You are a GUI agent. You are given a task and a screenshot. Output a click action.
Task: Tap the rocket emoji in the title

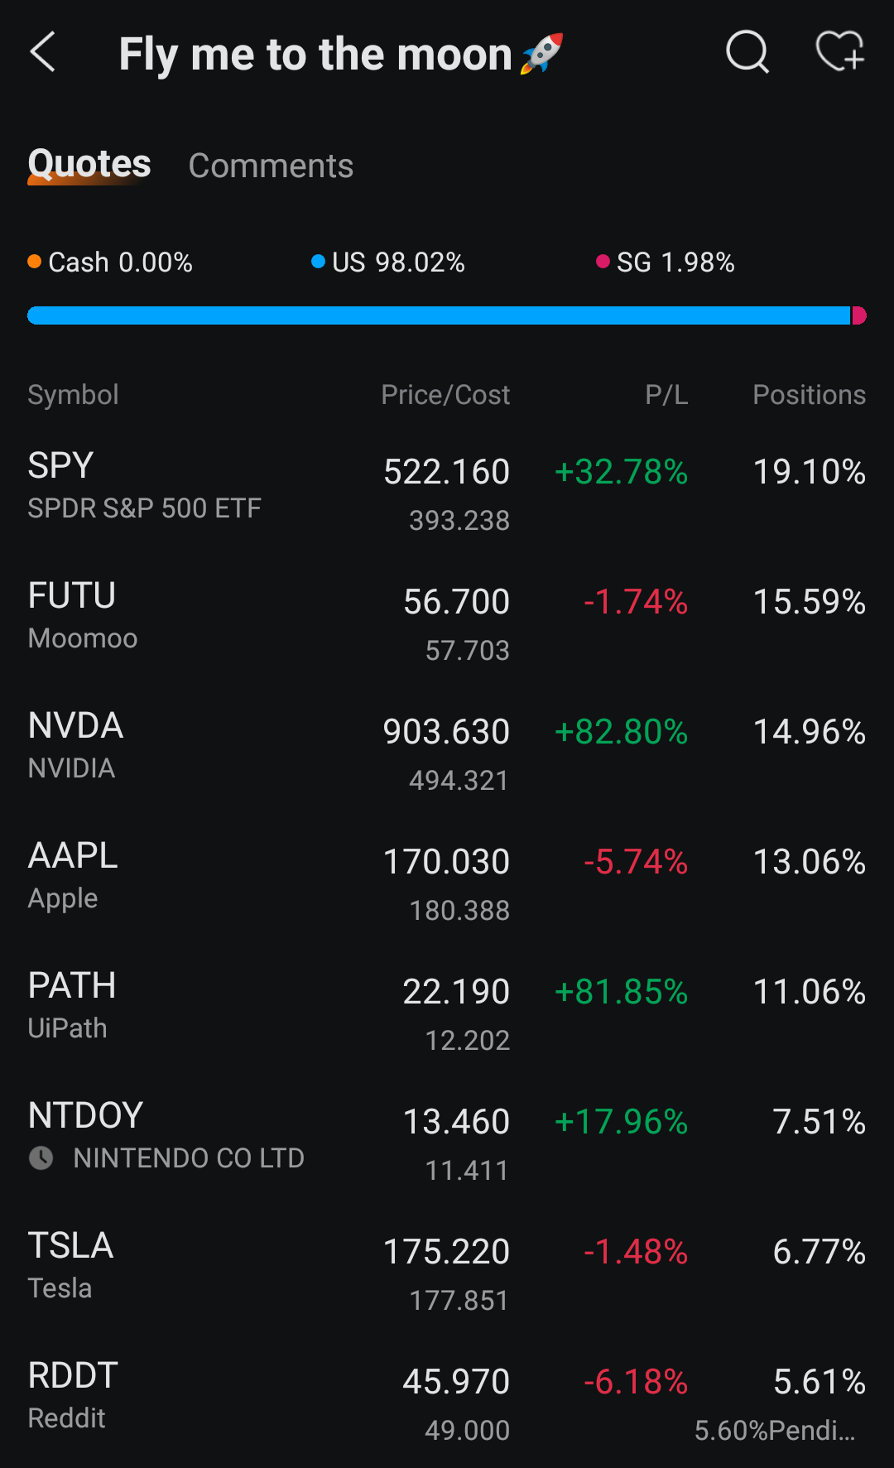[542, 54]
